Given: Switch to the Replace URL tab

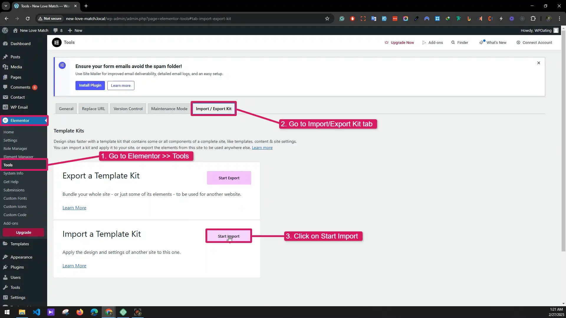Looking at the screenshot, I should (93, 109).
